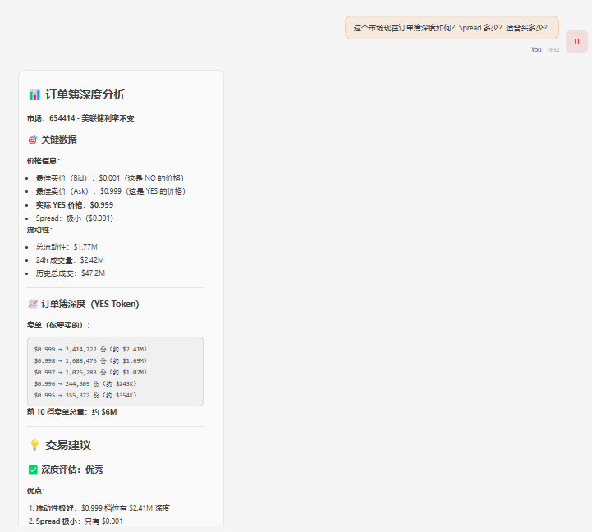Click the 19:32 message timestamp
Screen dimensions: 592x532
553,50
